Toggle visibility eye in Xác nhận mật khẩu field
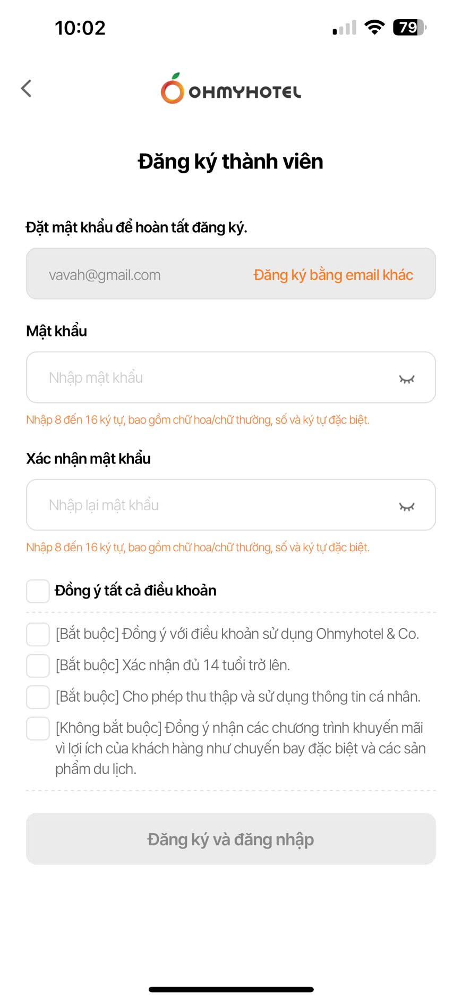This screenshot has width=462, height=1001. tap(406, 506)
